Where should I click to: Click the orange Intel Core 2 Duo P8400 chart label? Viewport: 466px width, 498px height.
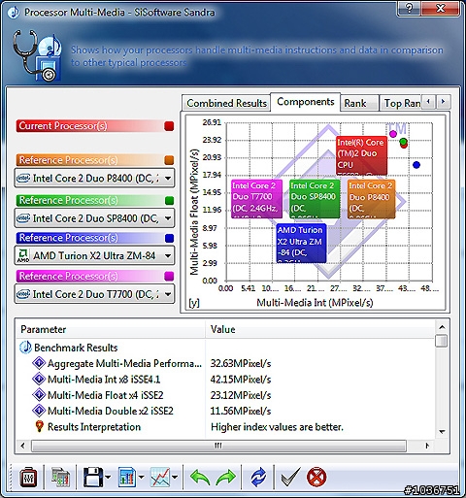pyautogui.click(x=371, y=199)
